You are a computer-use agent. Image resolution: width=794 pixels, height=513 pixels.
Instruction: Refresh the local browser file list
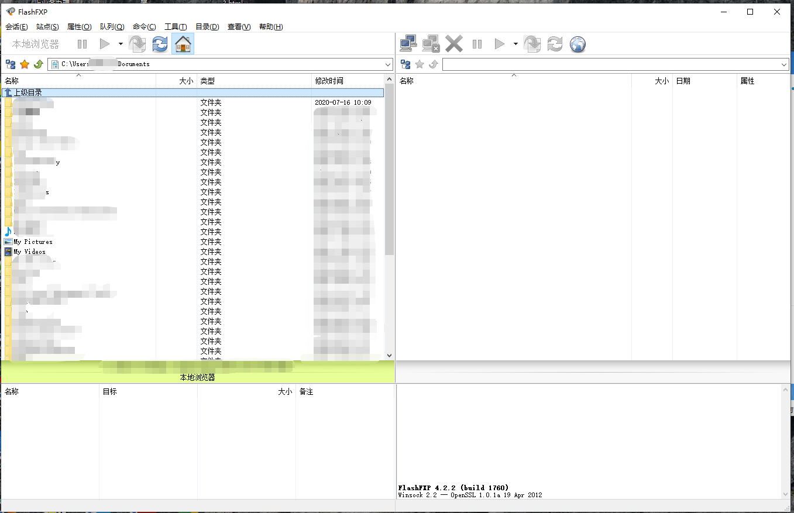pos(160,44)
